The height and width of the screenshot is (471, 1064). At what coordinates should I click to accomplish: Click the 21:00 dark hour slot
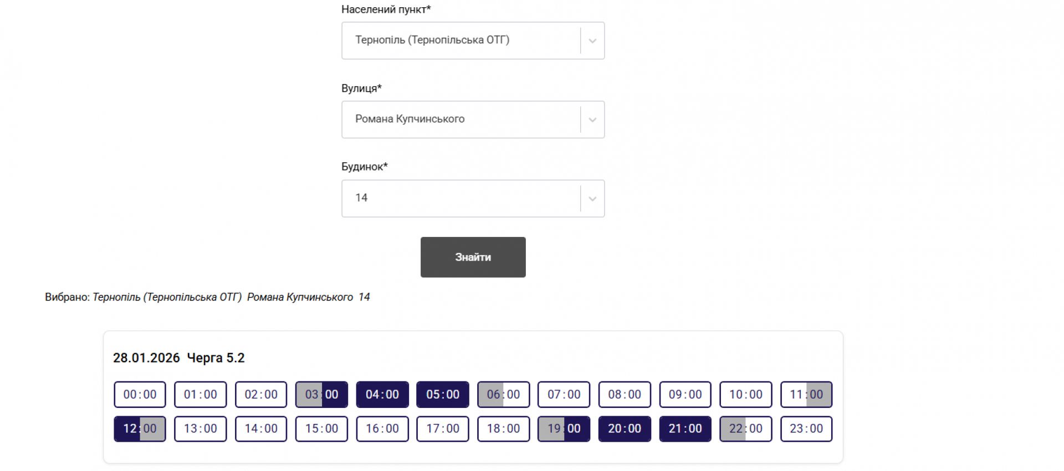685,429
